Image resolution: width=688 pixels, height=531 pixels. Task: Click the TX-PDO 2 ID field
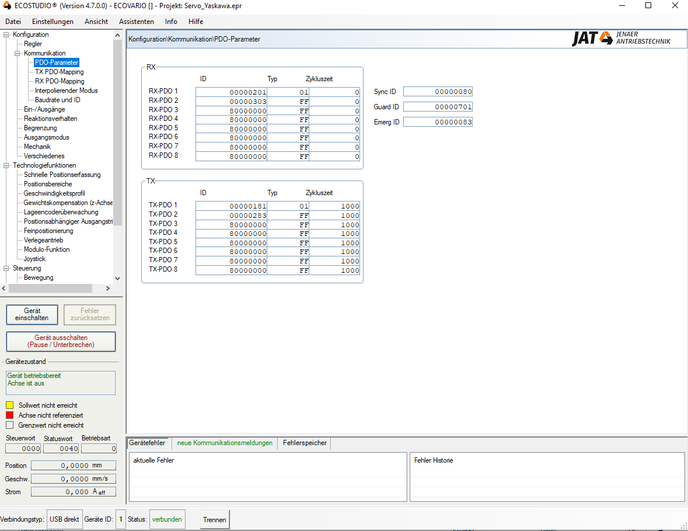point(231,215)
